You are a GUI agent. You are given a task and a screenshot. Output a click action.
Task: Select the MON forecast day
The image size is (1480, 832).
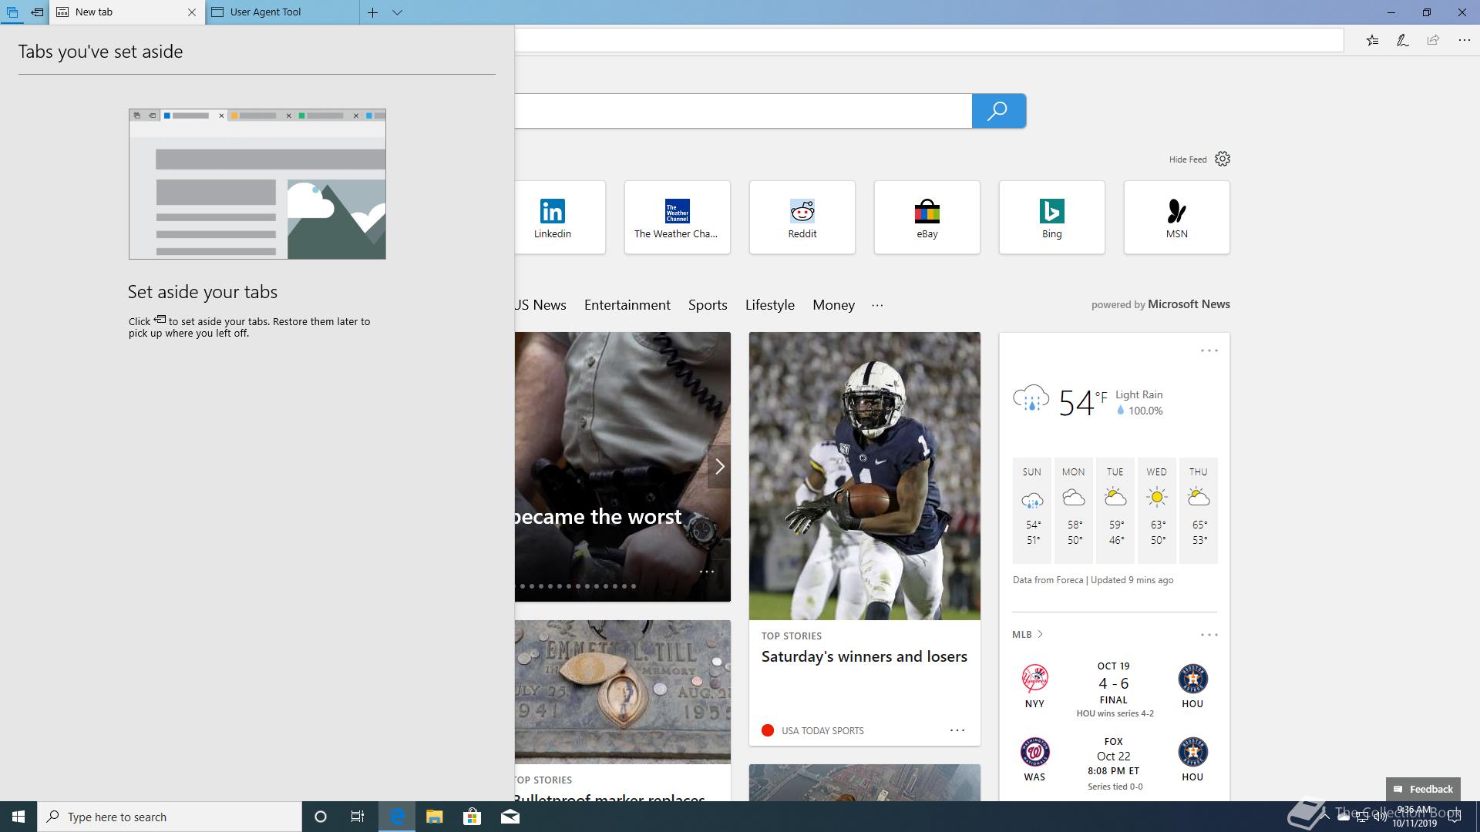pos(1074,509)
